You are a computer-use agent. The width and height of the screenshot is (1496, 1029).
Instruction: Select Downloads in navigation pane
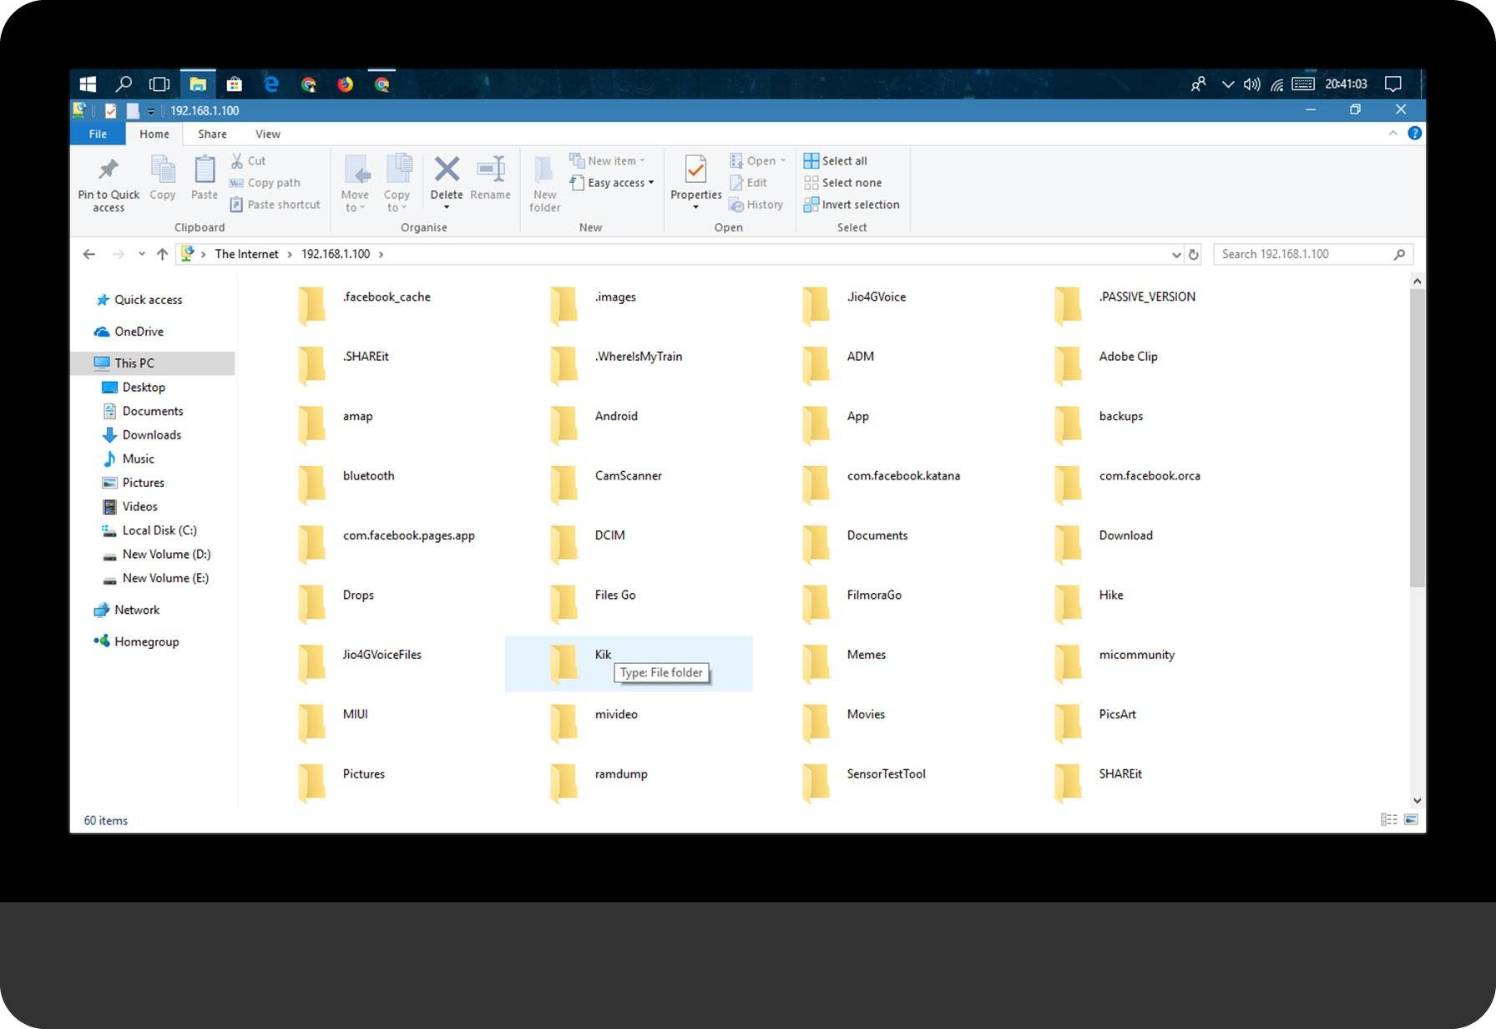click(151, 435)
